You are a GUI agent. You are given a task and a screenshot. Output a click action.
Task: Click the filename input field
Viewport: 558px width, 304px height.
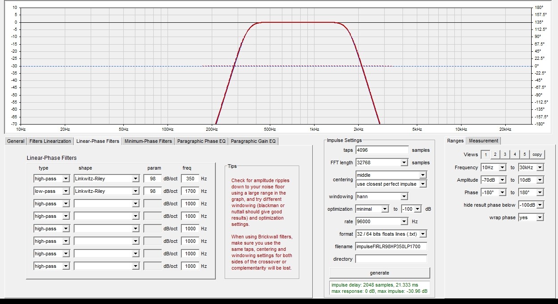(x=391, y=246)
